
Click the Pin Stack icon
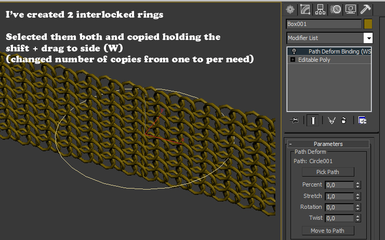294,120
